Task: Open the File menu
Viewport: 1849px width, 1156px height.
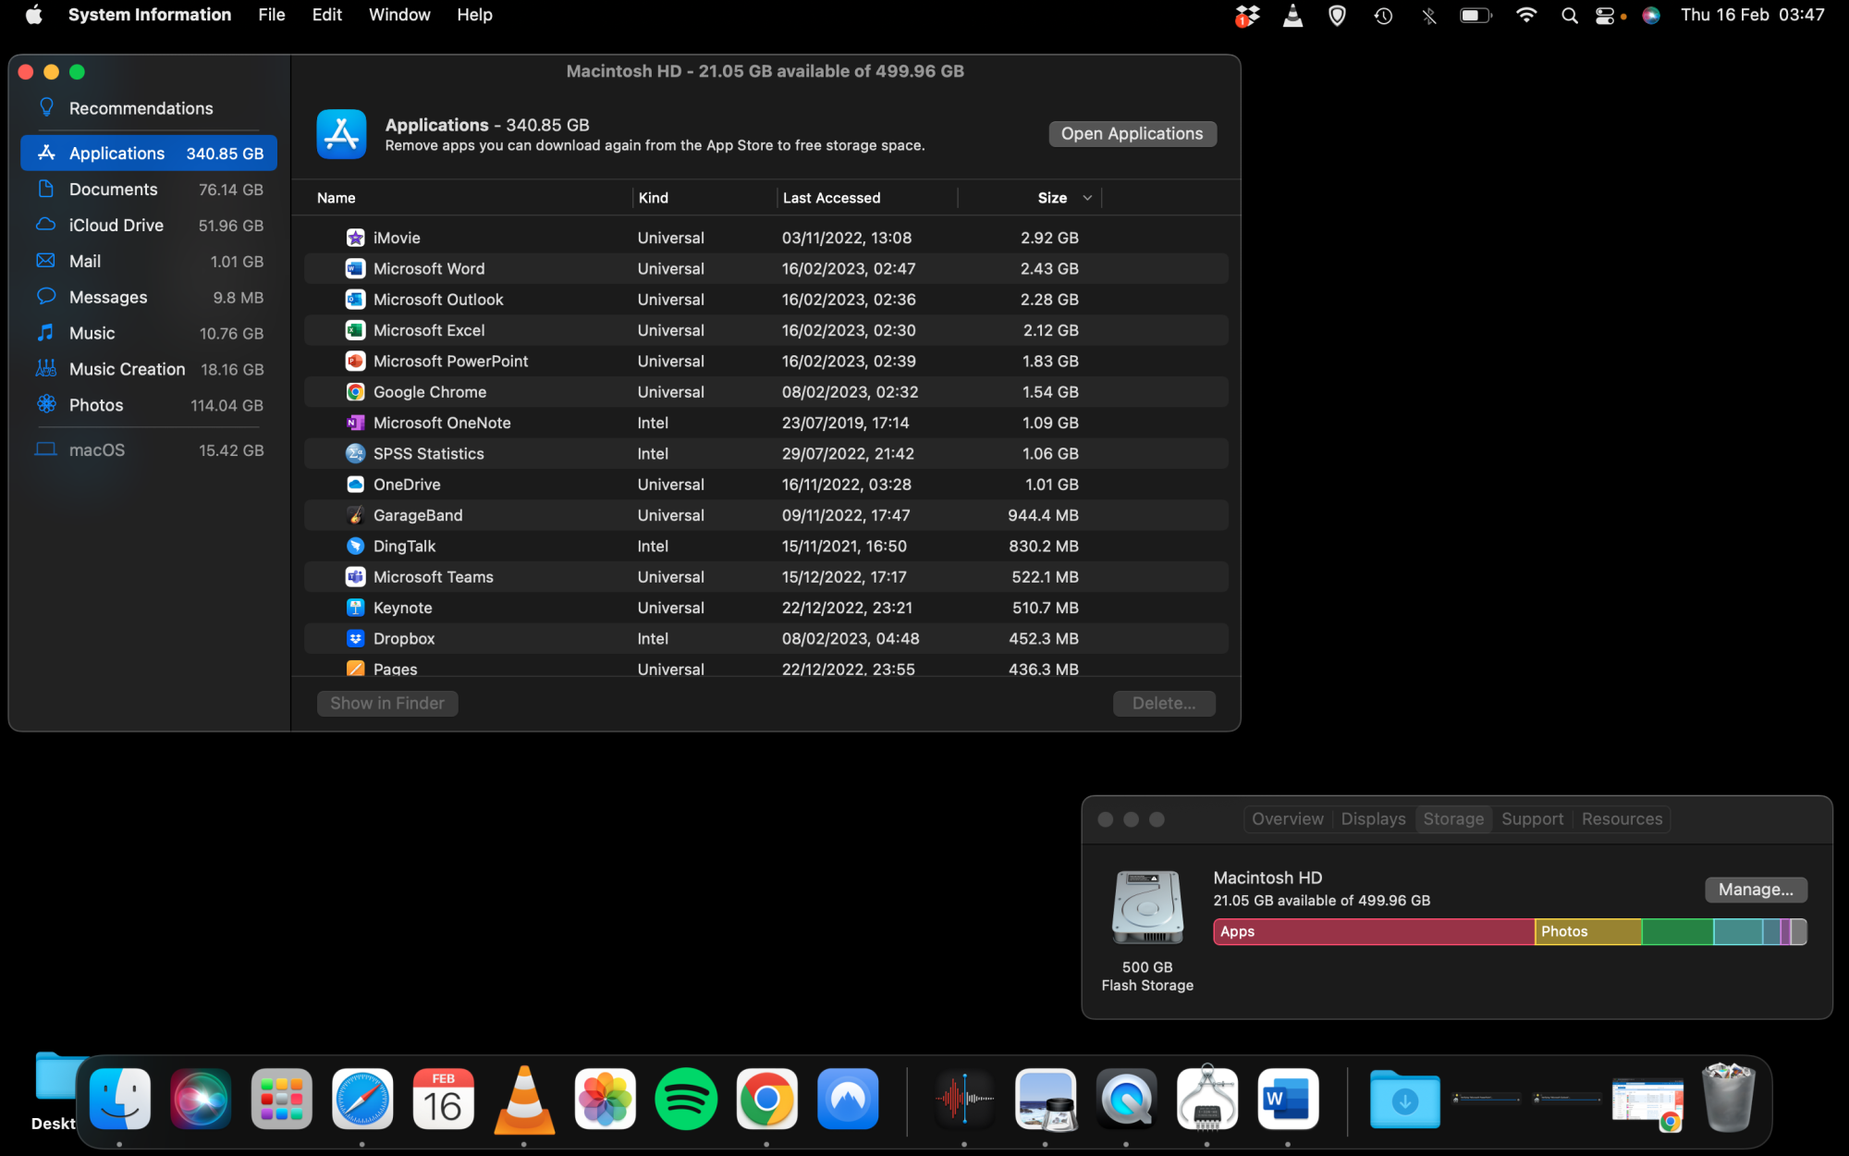Action: coord(272,15)
